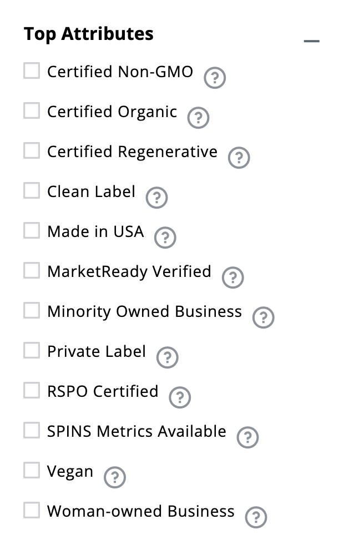Enable the Clean Label checkbox

[x=32, y=191]
